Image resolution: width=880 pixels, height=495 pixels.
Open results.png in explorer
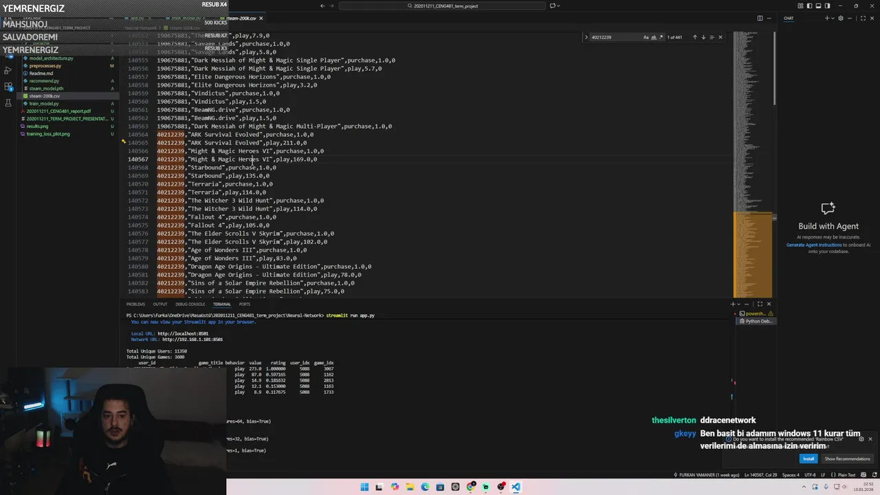[x=37, y=126]
